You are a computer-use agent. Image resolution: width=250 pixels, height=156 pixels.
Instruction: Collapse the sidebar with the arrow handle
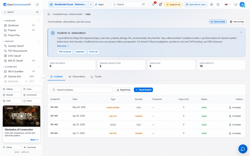(x=43, y=78)
